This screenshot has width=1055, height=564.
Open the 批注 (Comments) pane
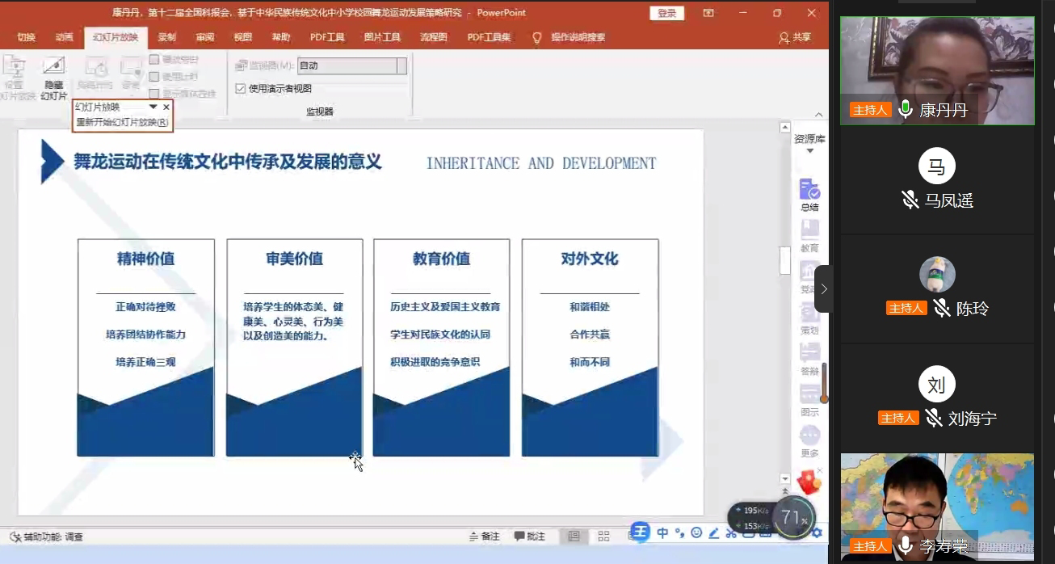click(x=529, y=537)
